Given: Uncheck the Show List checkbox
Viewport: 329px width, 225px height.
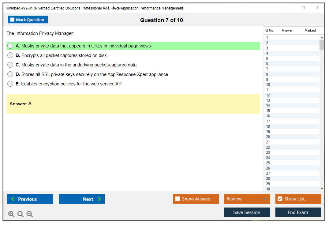Looking at the screenshot, I should 280,199.
